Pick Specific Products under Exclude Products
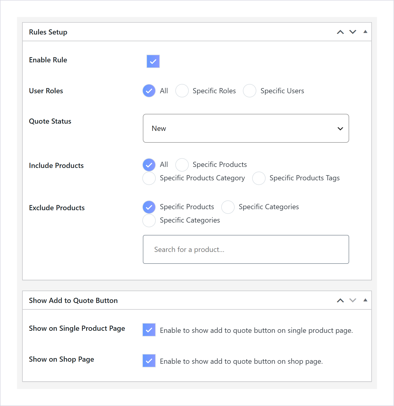Image resolution: width=394 pixels, height=406 pixels. pyautogui.click(x=149, y=207)
